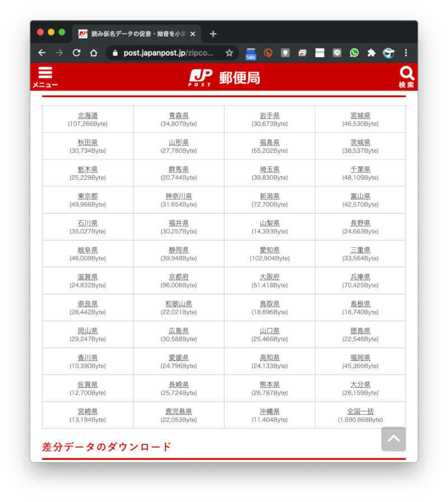Select the 読み仮名データ tab
This screenshot has height=502, width=448.
(x=134, y=34)
